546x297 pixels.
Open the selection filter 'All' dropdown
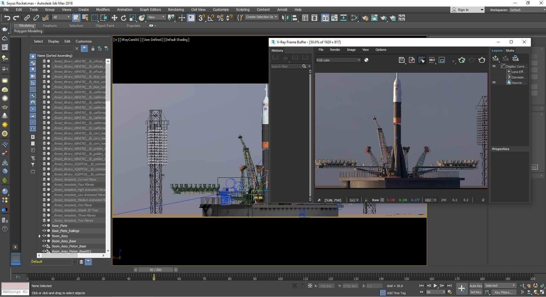(61, 17)
